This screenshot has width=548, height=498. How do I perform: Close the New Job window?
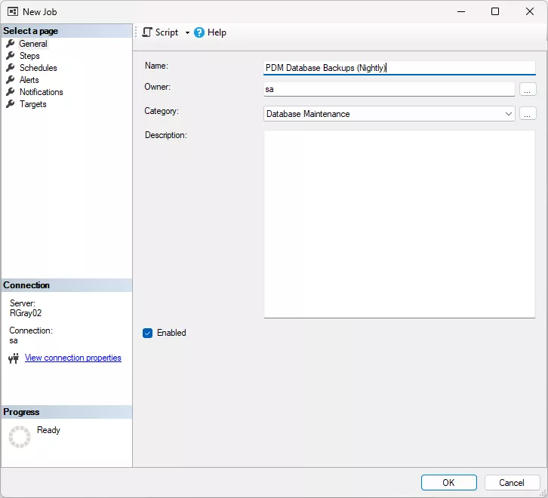click(x=530, y=11)
